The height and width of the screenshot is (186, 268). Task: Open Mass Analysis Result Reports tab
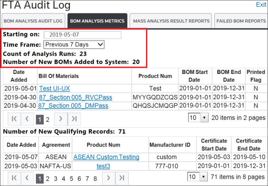[x=171, y=21]
